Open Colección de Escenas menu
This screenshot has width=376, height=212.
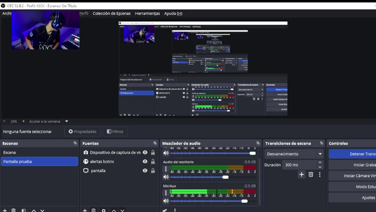[x=112, y=13]
